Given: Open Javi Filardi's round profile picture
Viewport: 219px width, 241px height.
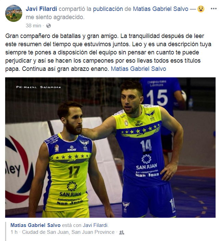Looking at the screenshot, I should 14,13.
